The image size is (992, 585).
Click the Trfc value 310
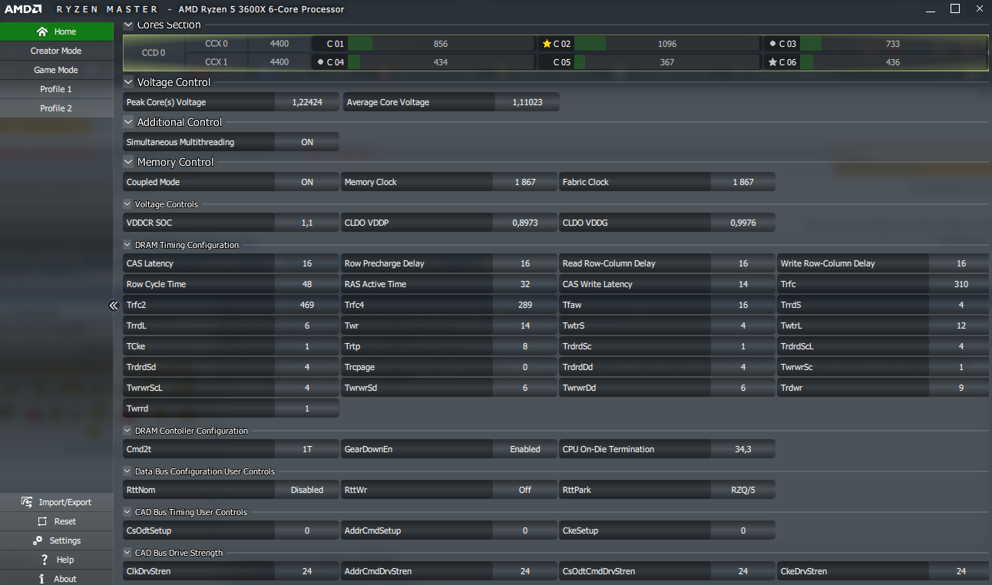[x=961, y=284]
